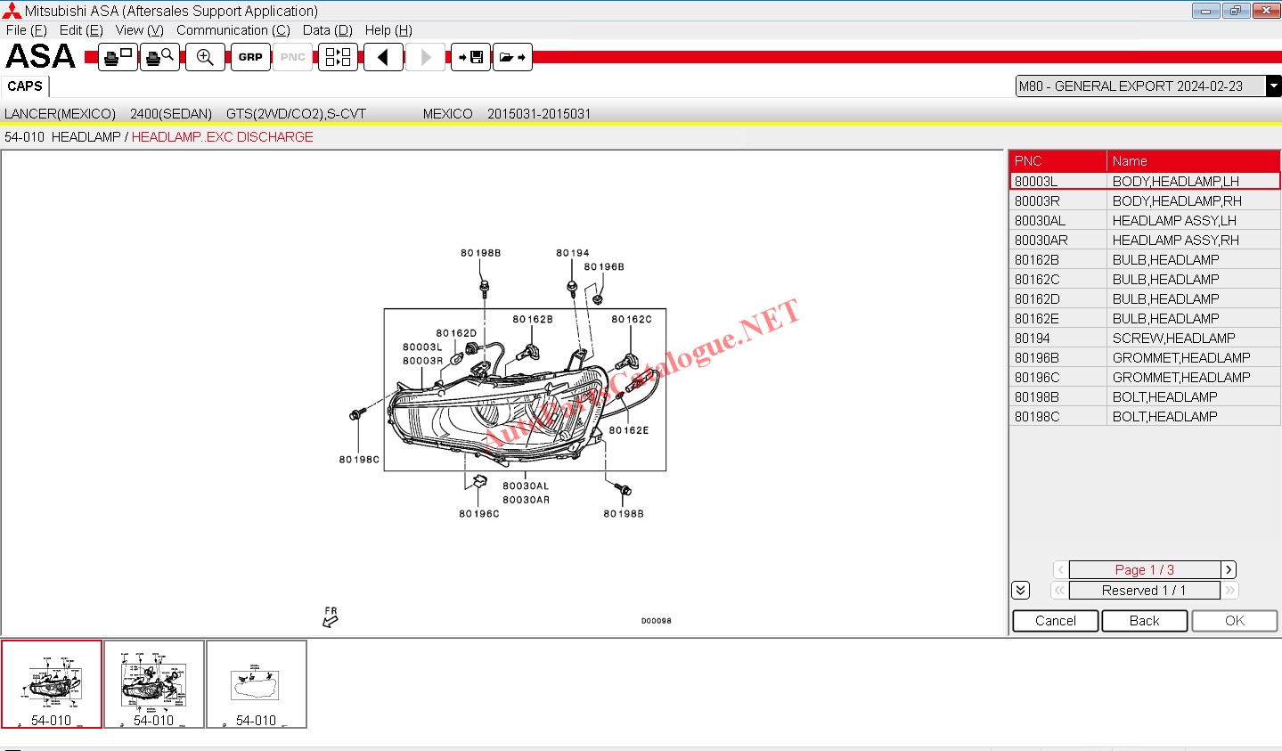The image size is (1282, 751).
Task: Click the previous page chevron beside Page 1 / 3
Action: click(x=1060, y=569)
